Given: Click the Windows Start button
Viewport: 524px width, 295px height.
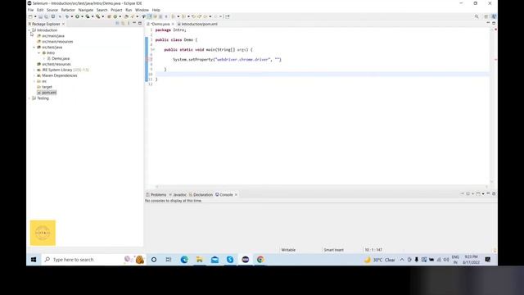Looking at the screenshot, I should pyautogui.click(x=34, y=260).
